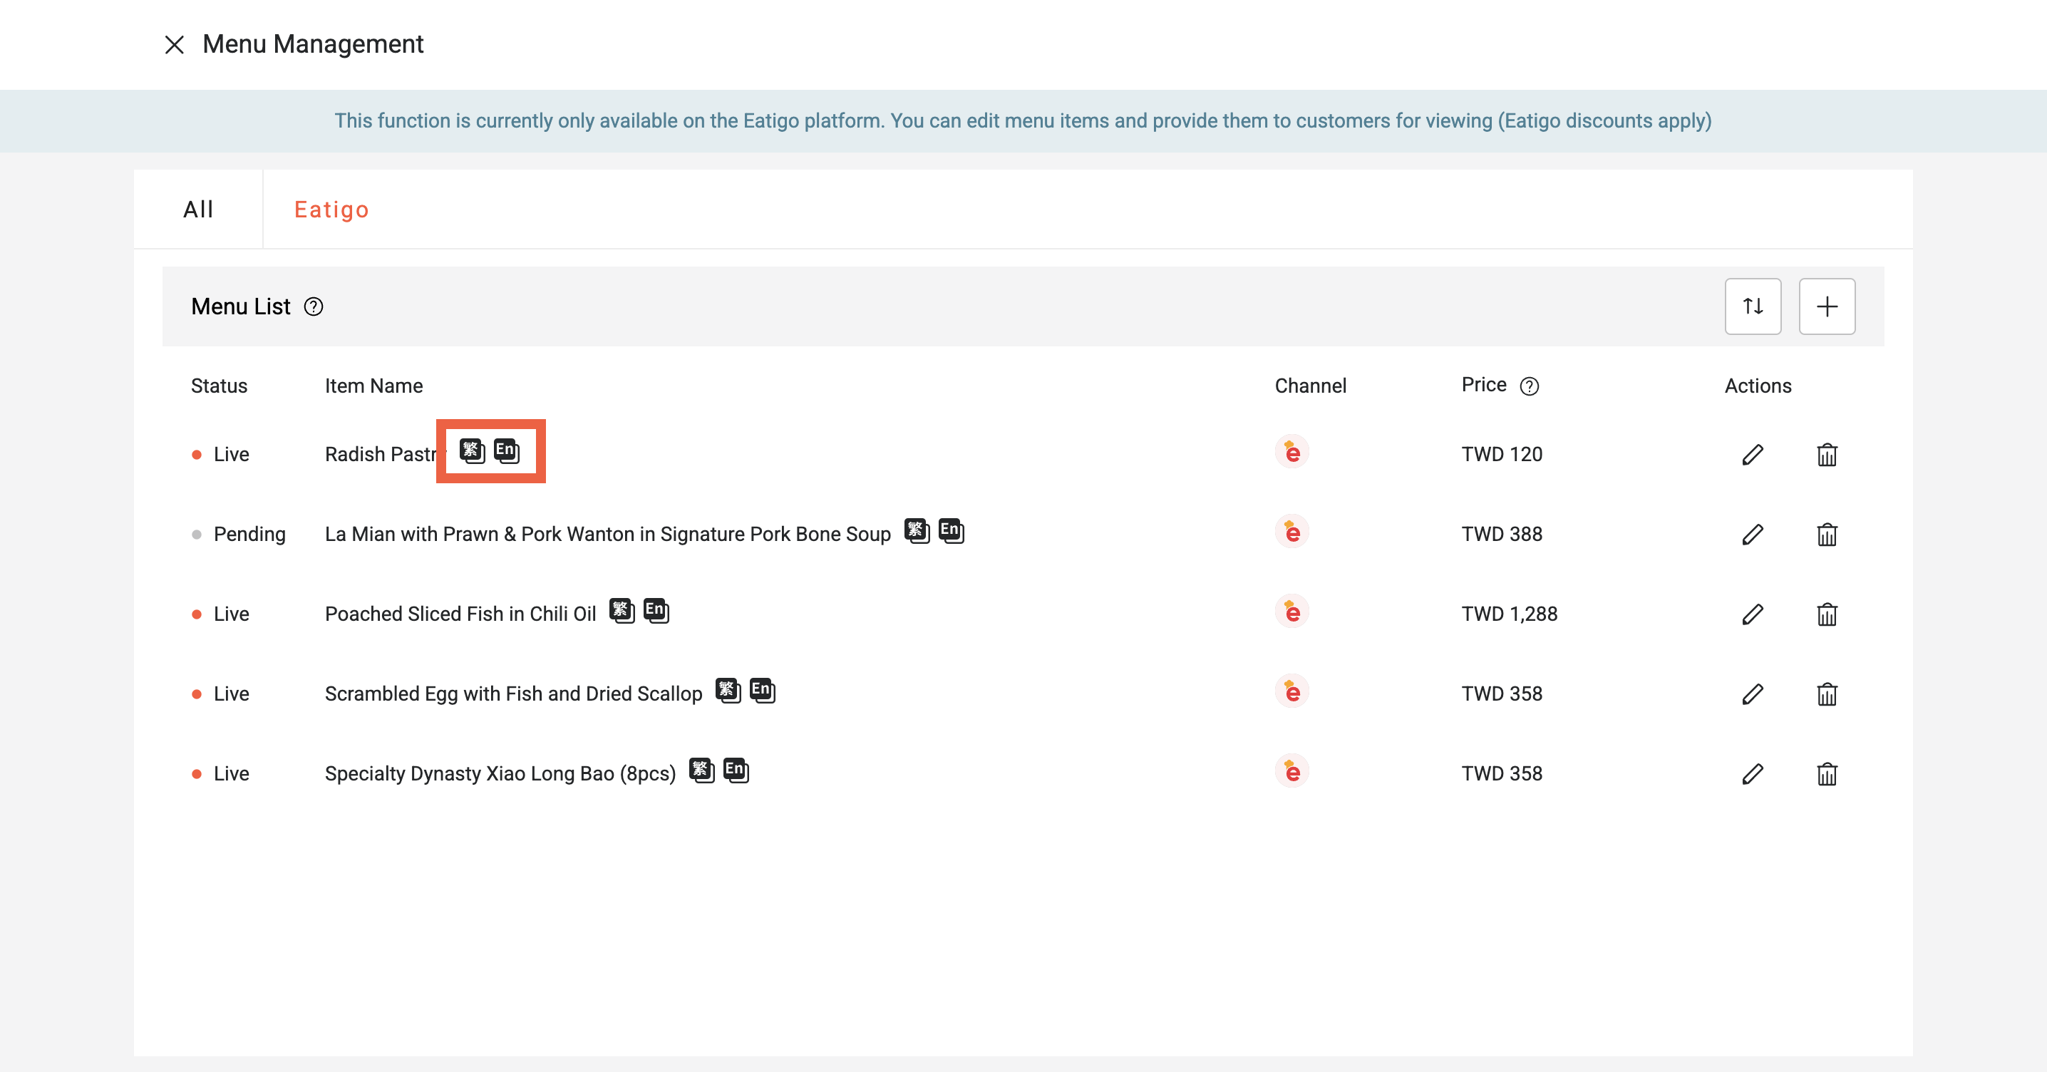Edit the Specialty Dynasty Xiao Long Bao item
This screenshot has height=1072, width=2047.
click(x=1752, y=774)
